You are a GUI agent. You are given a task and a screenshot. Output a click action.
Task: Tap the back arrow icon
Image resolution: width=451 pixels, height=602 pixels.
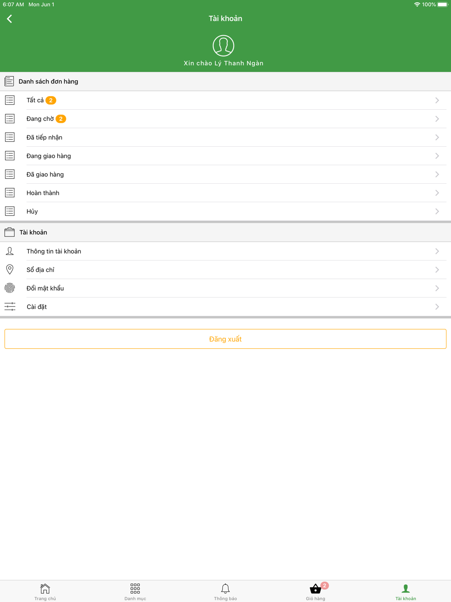pyautogui.click(x=9, y=19)
